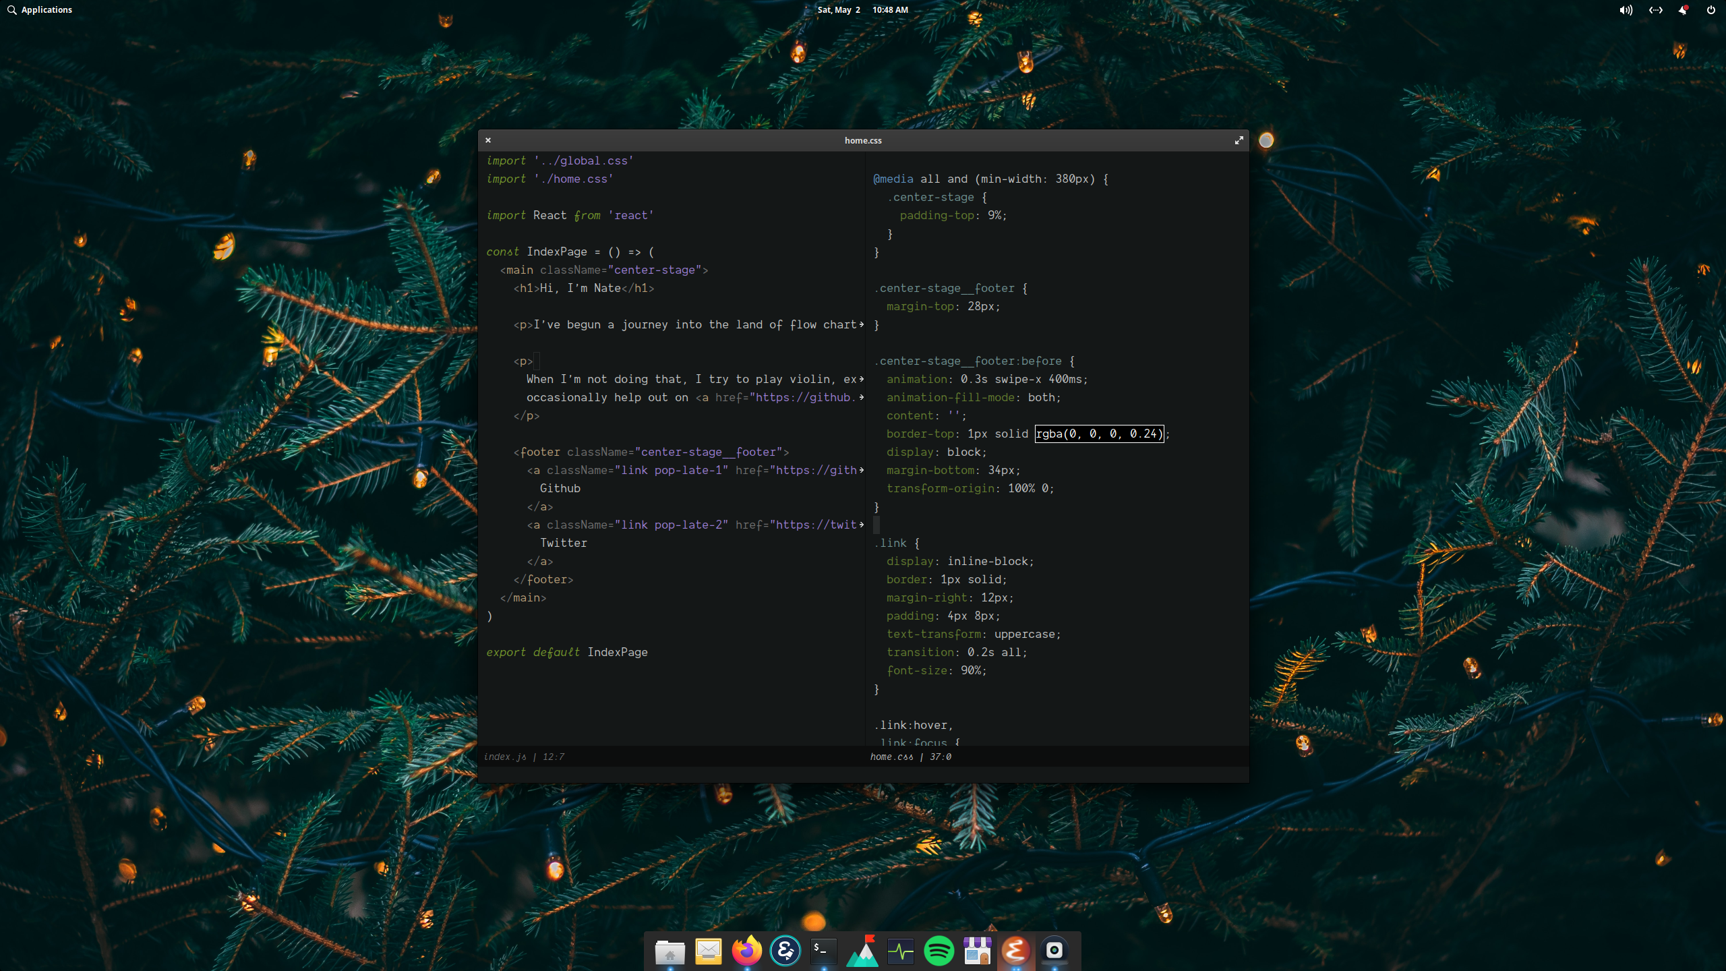The width and height of the screenshot is (1726, 971).
Task: Click the highlighted rgba(0, 0, 0, 0.24) value
Action: (1099, 434)
